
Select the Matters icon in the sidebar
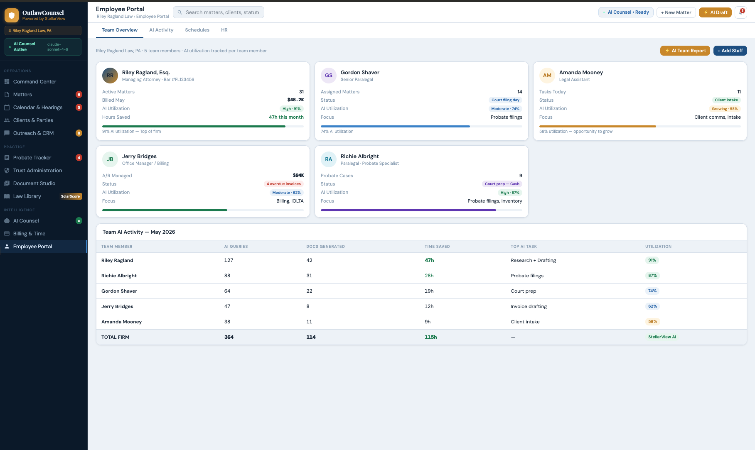(7, 94)
